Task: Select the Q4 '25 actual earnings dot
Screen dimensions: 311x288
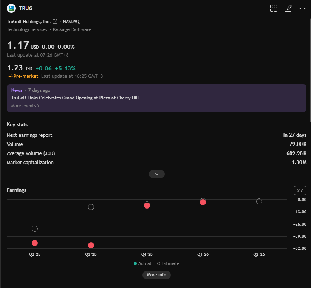Action: click(147, 206)
